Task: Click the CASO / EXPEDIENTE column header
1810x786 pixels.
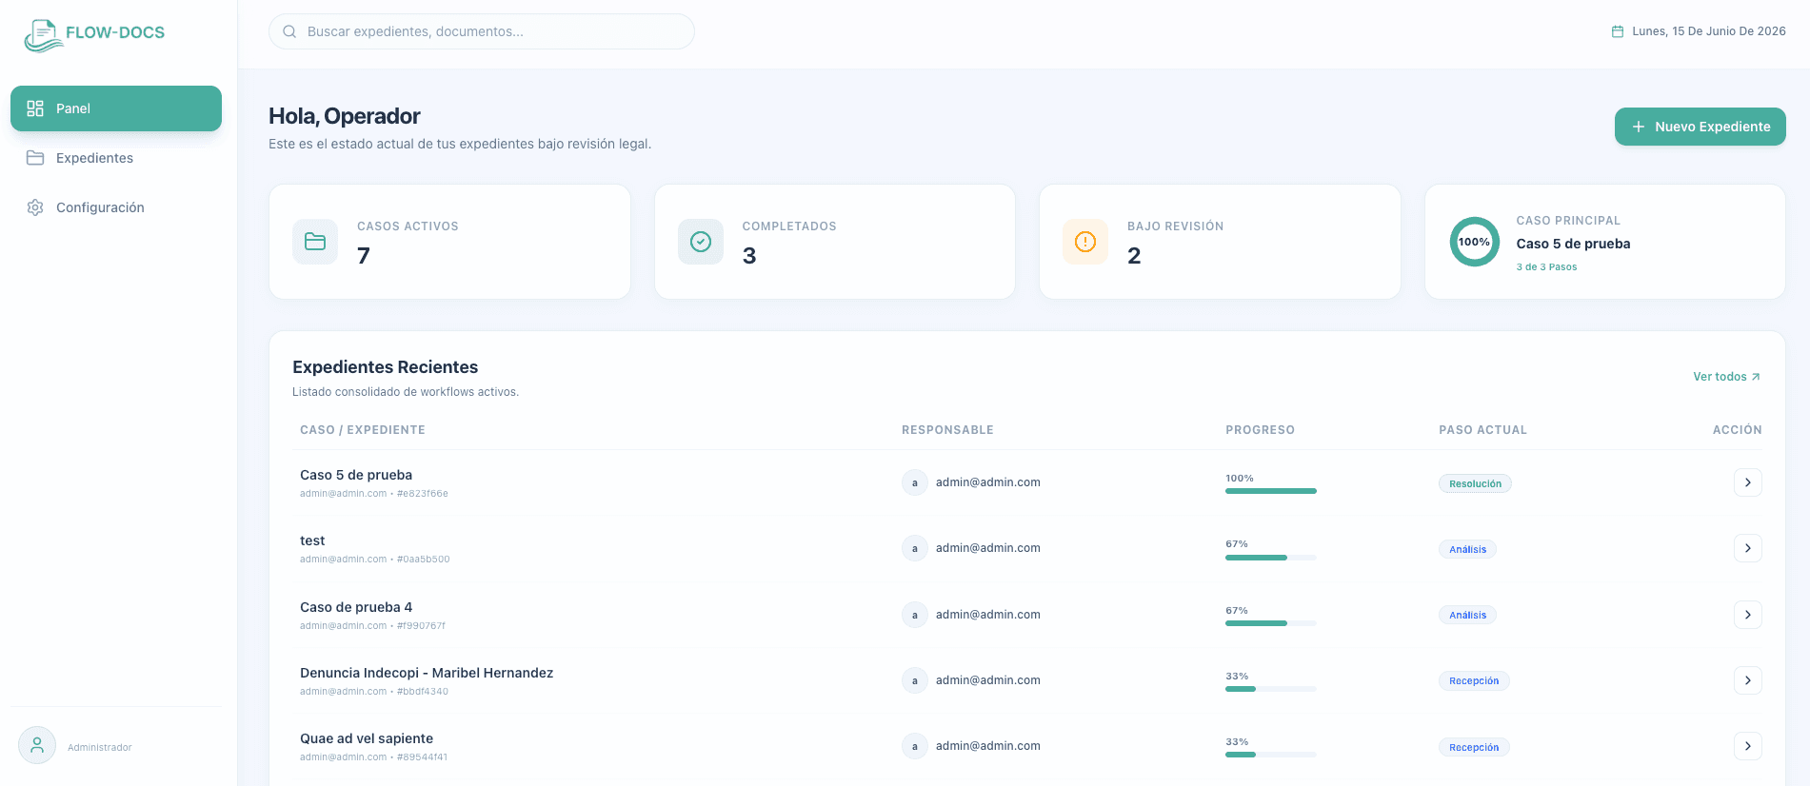Action: coord(363,430)
